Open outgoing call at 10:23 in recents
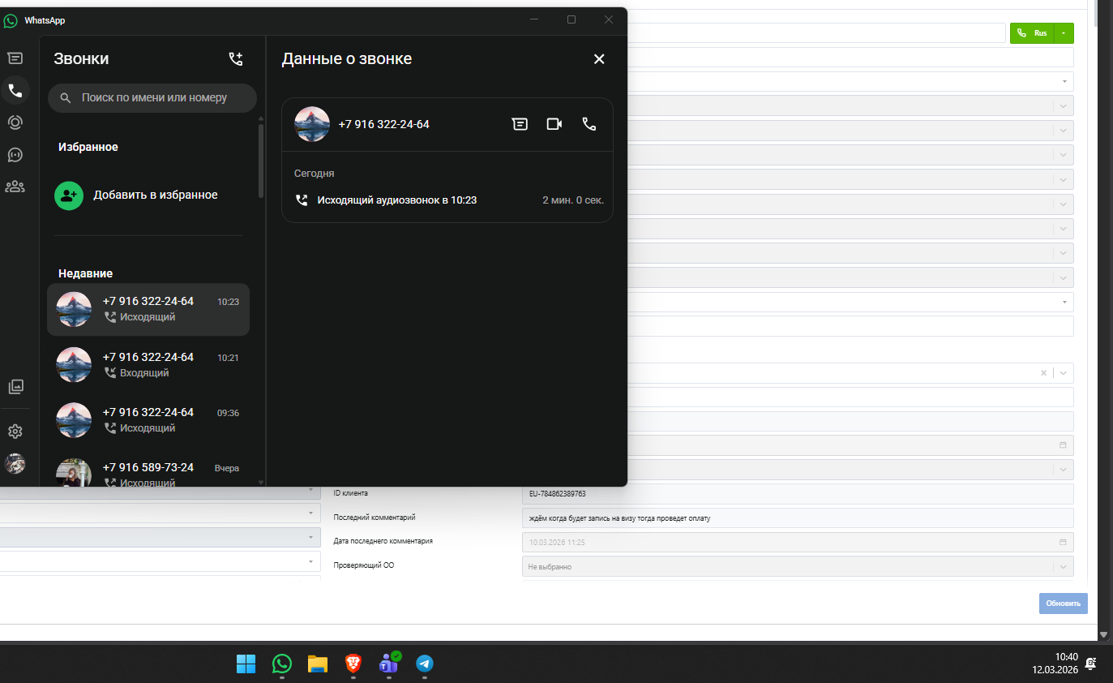This screenshot has width=1113, height=683. coord(148,309)
